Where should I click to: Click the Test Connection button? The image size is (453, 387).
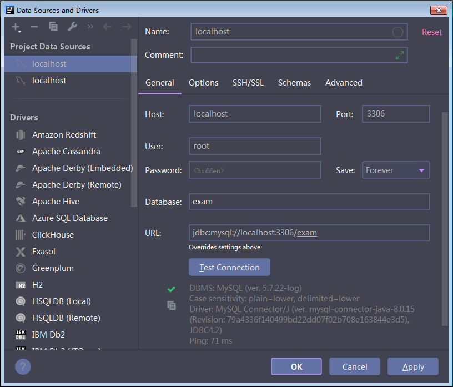[229, 267]
